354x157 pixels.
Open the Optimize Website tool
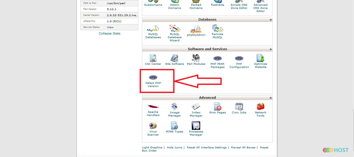[260, 58]
